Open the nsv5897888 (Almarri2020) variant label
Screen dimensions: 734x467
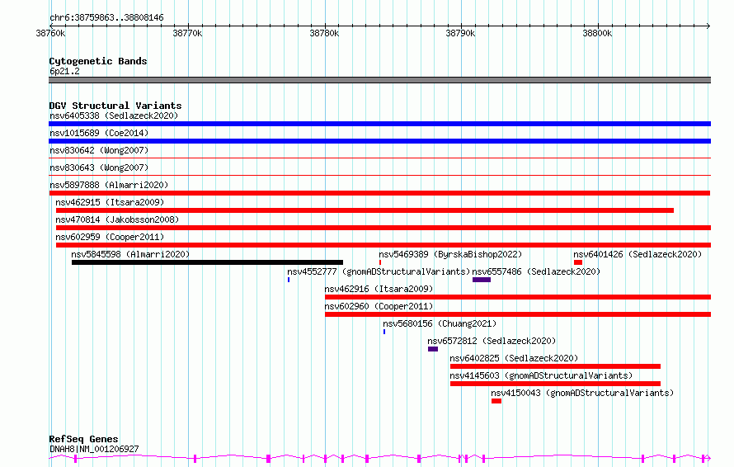point(109,185)
